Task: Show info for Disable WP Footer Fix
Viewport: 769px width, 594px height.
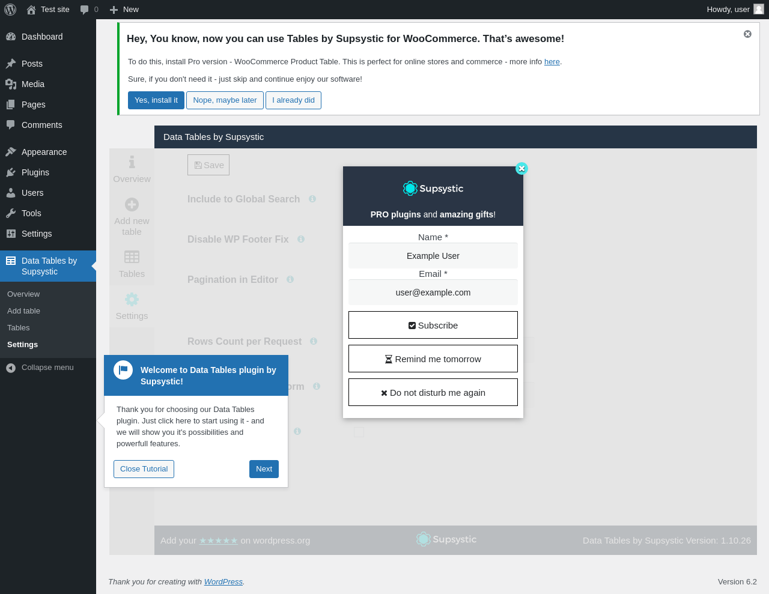Action: point(301,239)
